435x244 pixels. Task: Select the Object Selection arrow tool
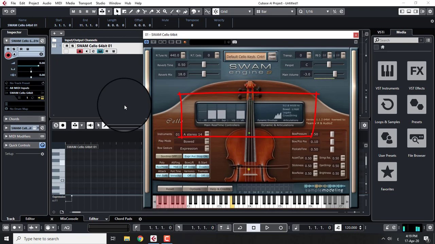coord(117,12)
